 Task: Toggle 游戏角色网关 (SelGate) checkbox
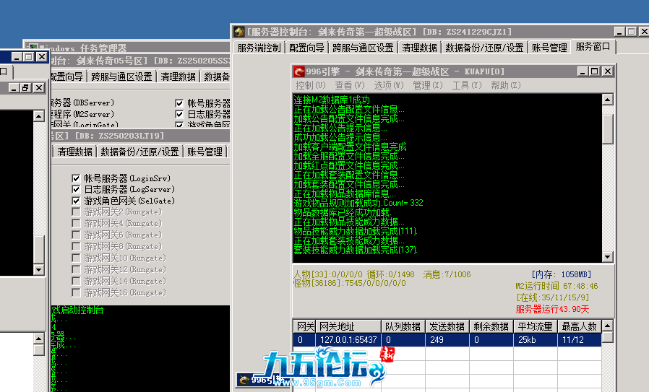[x=76, y=201]
